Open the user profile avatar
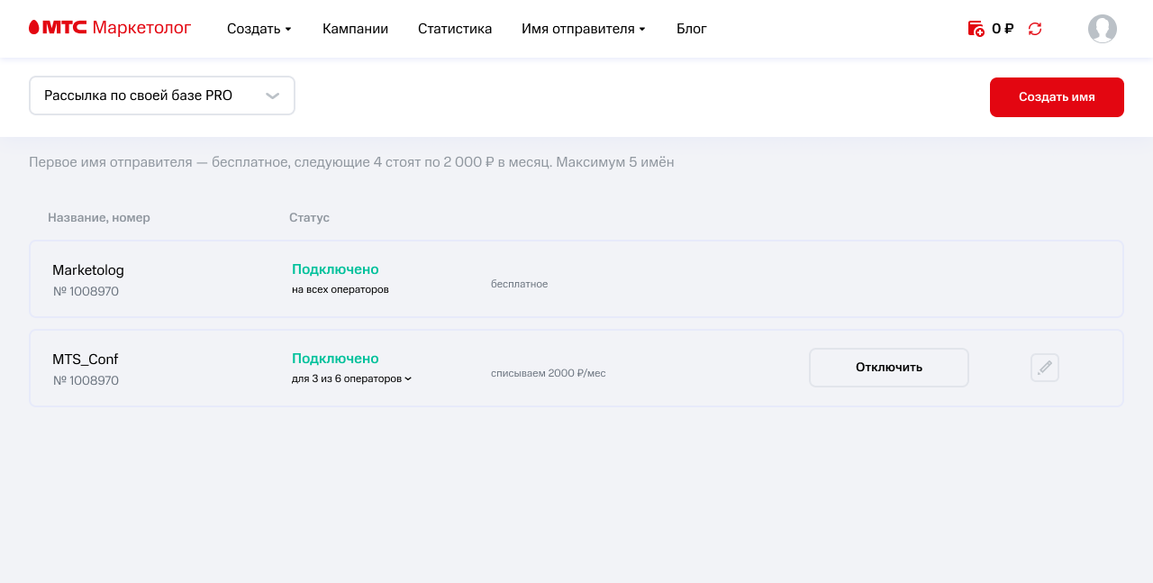This screenshot has width=1153, height=583. point(1103,29)
